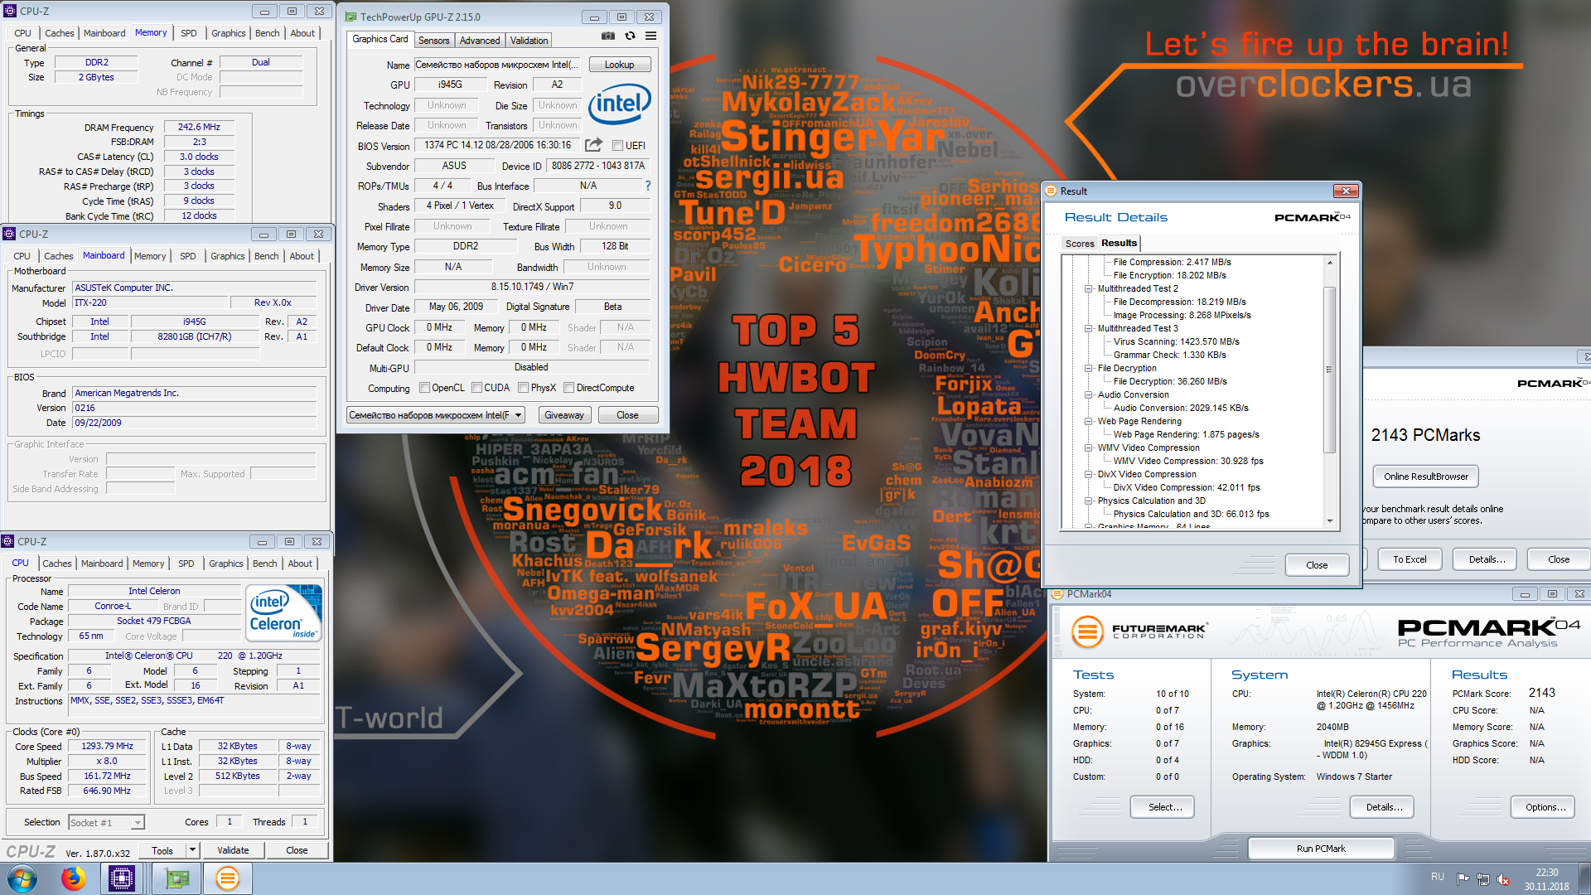1591x895 pixels.
Task: Click the Result tree vertical scrollbar thumb
Action: point(1329,370)
